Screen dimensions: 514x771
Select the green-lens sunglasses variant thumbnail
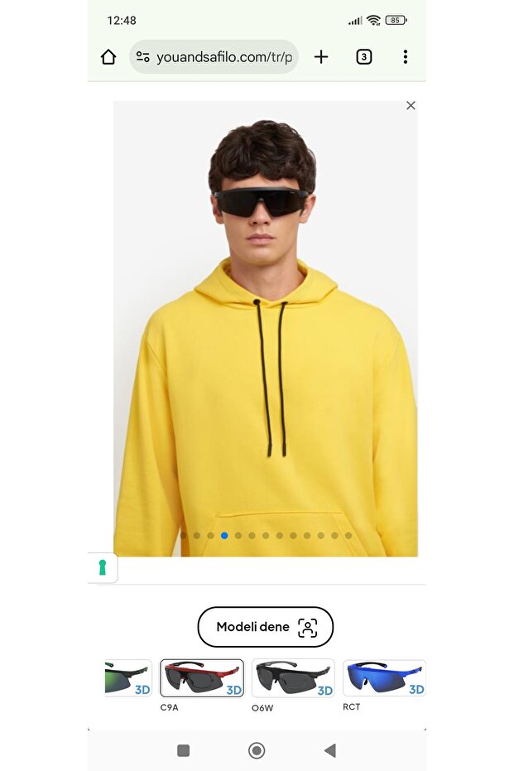tap(128, 678)
